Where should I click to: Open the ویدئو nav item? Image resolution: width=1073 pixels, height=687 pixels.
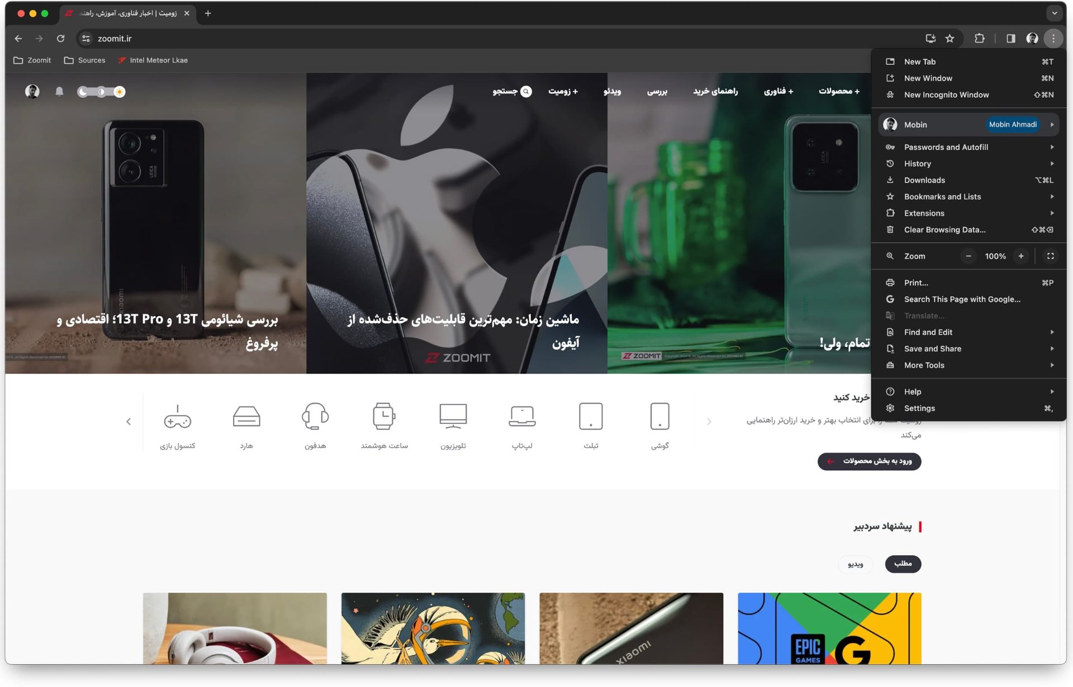pyautogui.click(x=612, y=92)
